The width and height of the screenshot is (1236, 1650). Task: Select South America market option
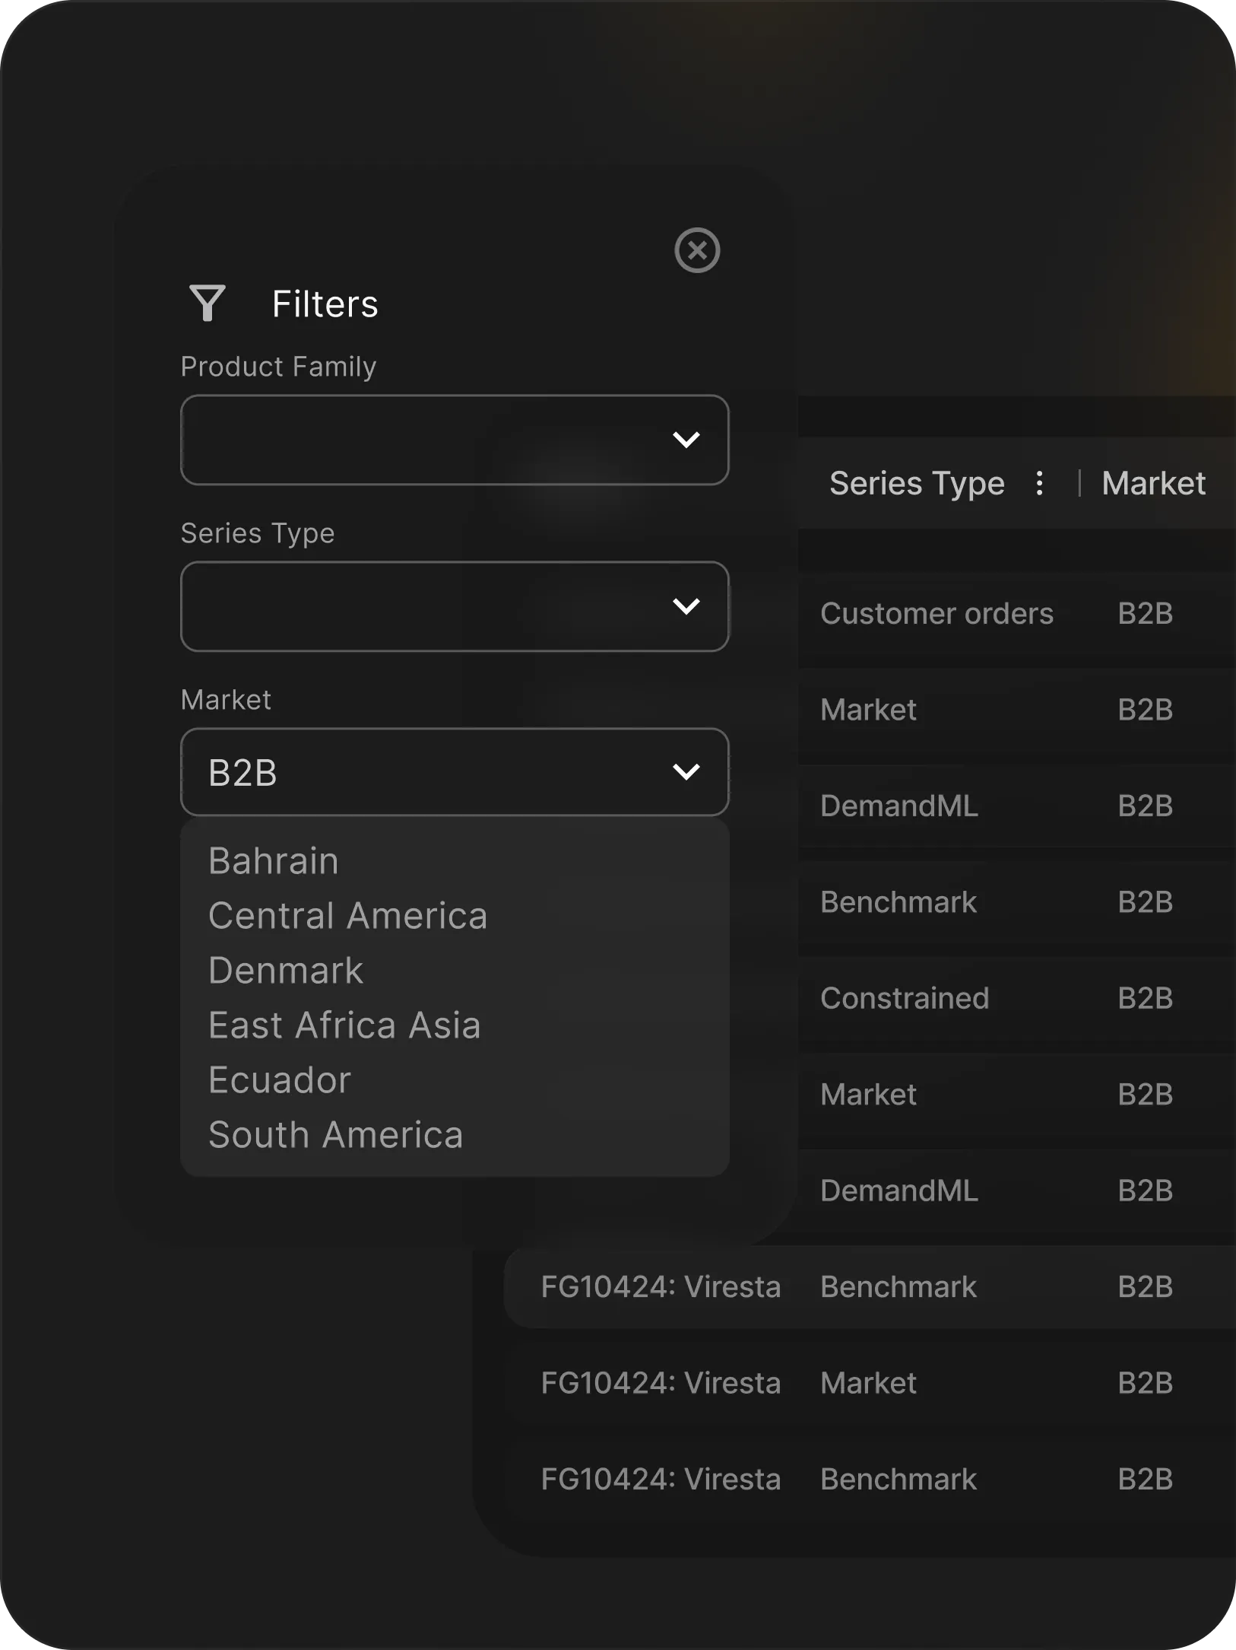coord(336,1135)
